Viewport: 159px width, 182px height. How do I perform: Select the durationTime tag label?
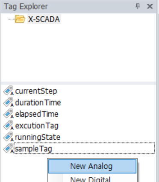pyautogui.click(x=38, y=103)
